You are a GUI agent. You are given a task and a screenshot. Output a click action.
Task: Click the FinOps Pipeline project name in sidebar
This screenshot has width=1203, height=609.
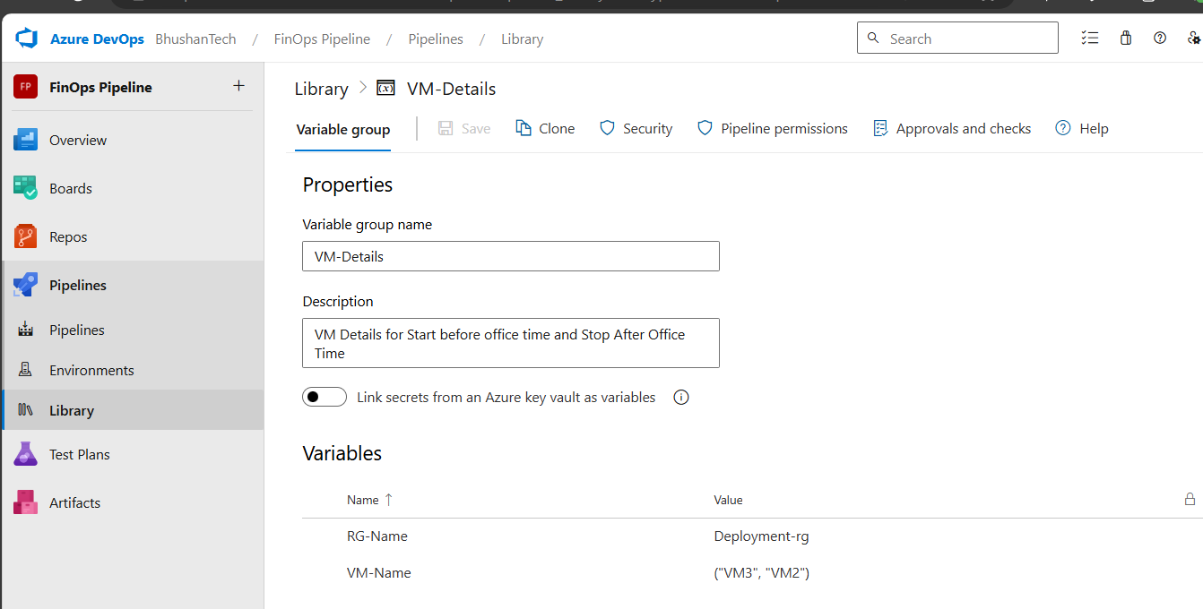coord(100,87)
